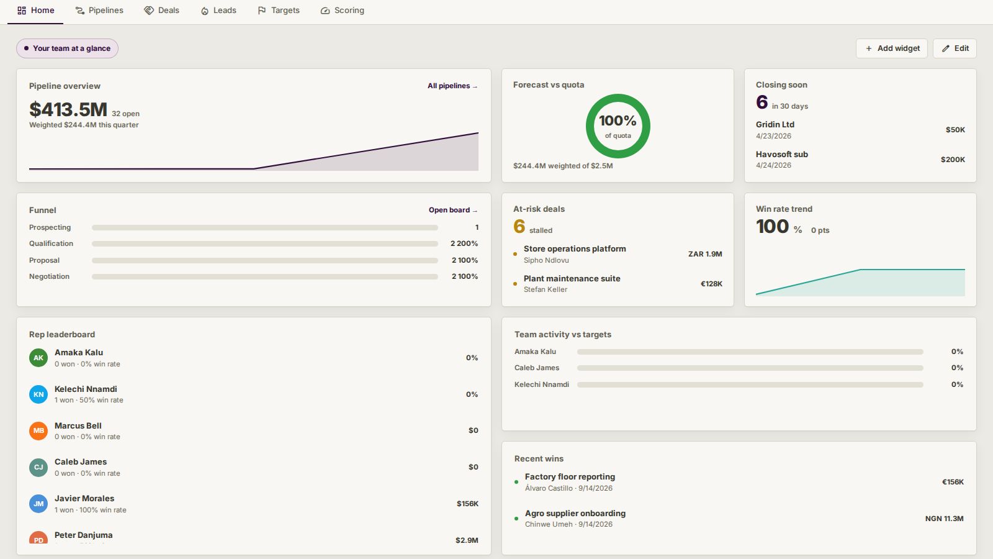Click the Leads flame icon
The width and height of the screenshot is (993, 559).
205,11
